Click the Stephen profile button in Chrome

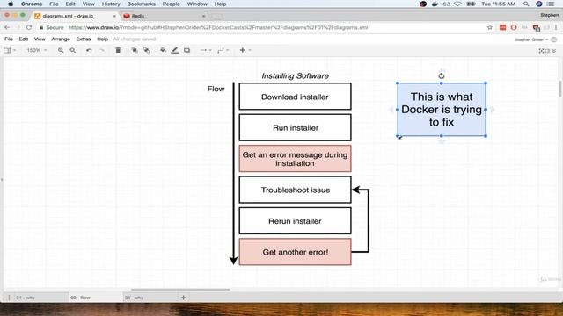(549, 15)
